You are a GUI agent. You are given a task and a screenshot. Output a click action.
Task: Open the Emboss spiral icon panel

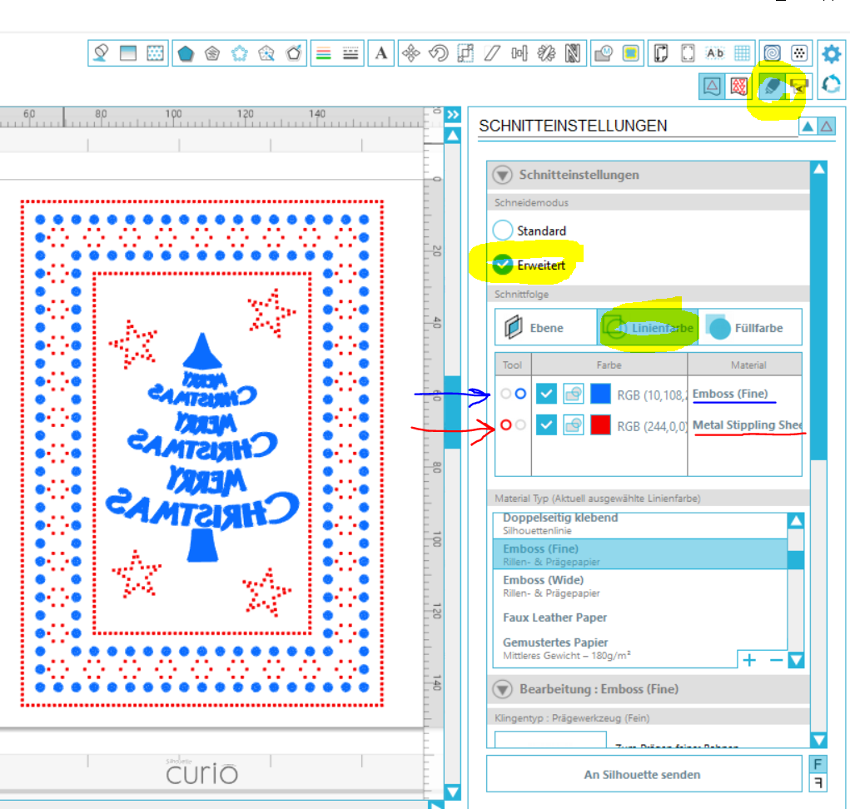pyautogui.click(x=772, y=53)
